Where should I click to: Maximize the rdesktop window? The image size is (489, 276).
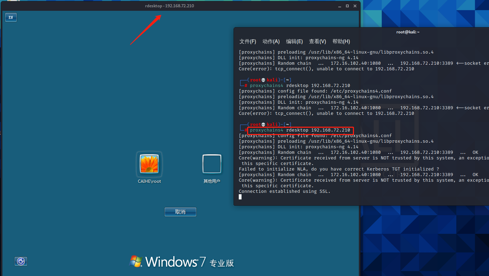[x=347, y=6]
